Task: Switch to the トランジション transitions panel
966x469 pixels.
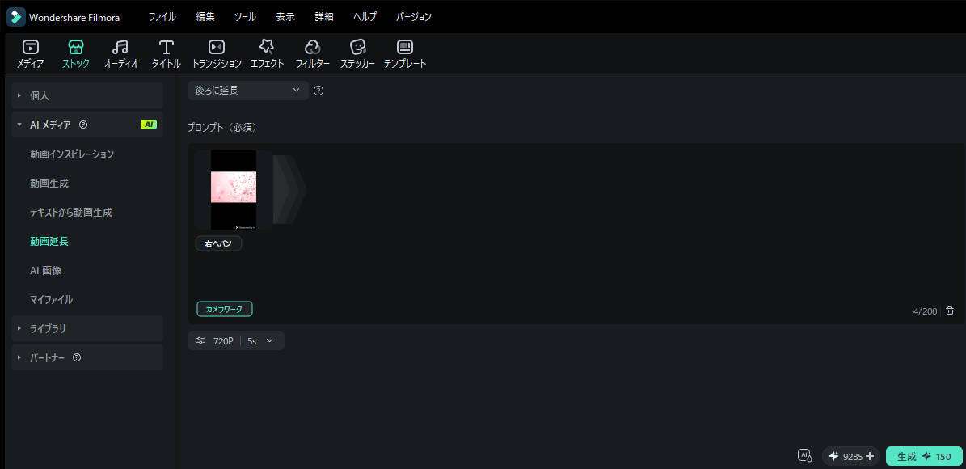Action: click(216, 53)
